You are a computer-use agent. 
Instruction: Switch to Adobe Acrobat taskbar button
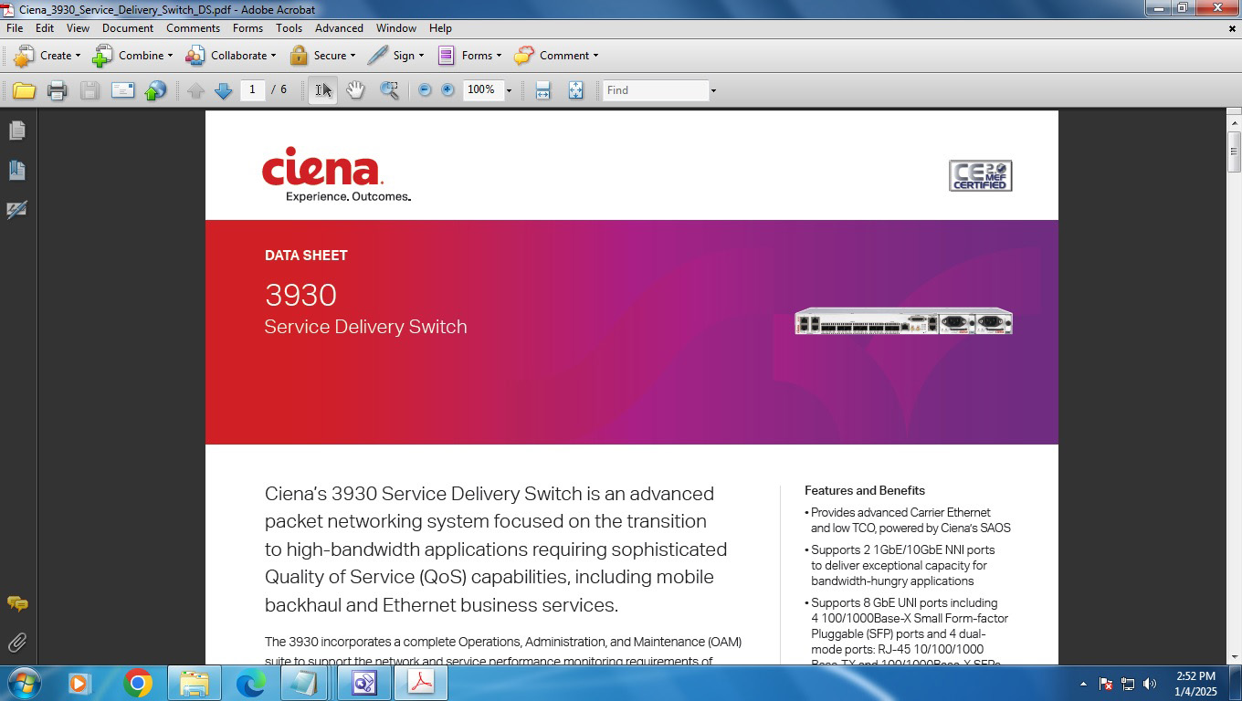420,683
